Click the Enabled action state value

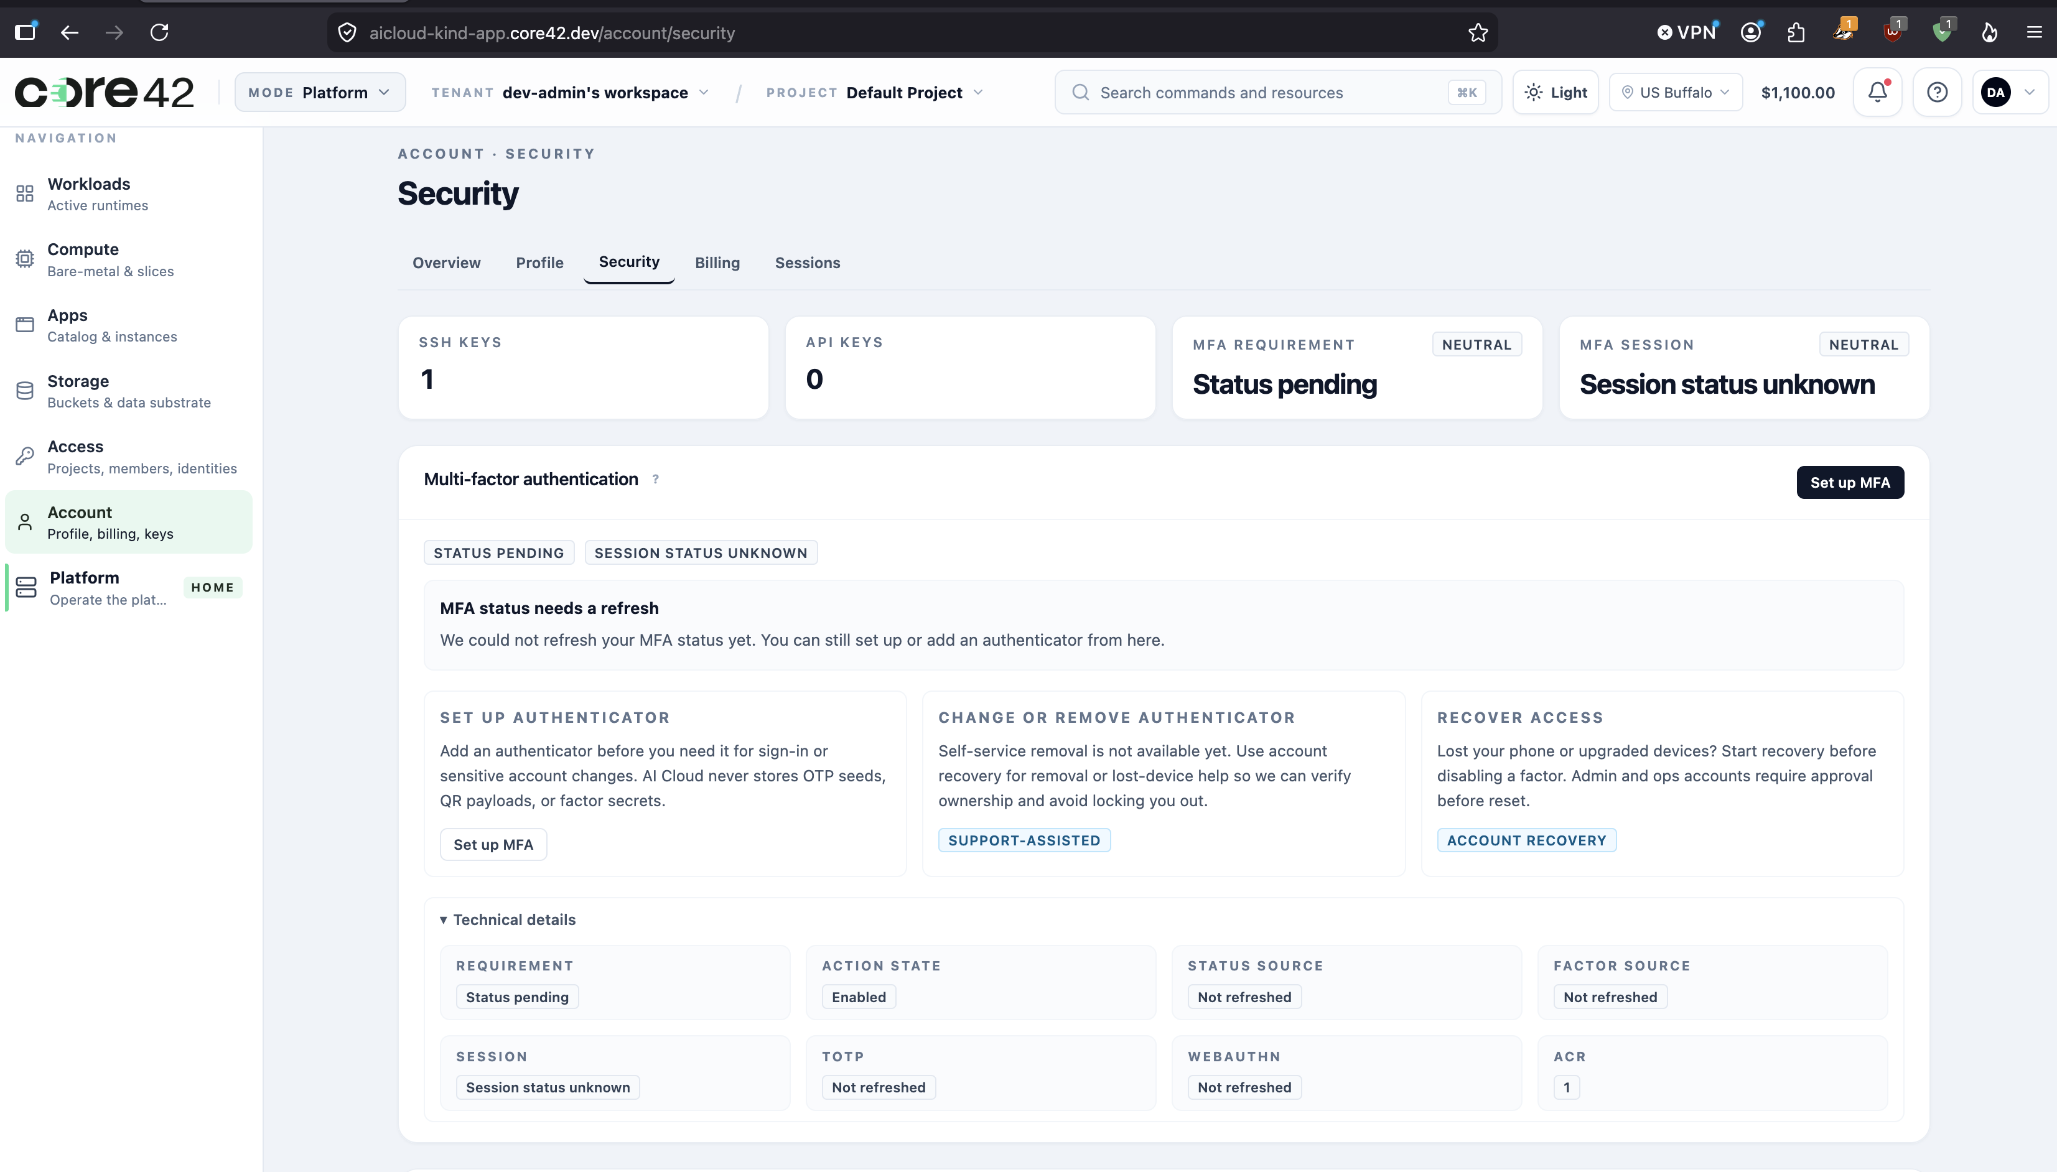click(x=858, y=997)
